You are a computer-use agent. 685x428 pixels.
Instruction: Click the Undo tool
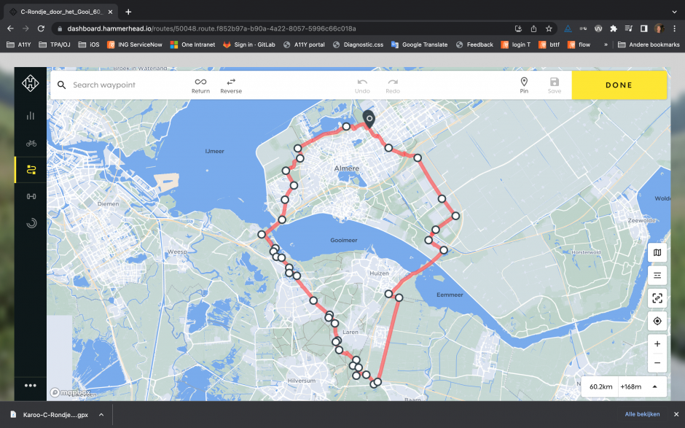coord(362,85)
